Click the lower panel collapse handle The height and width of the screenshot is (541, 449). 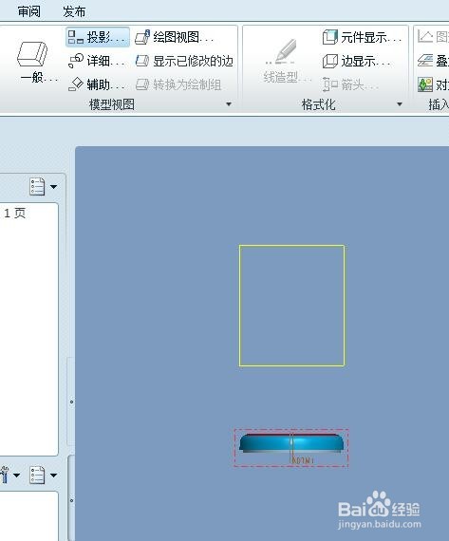click(71, 499)
